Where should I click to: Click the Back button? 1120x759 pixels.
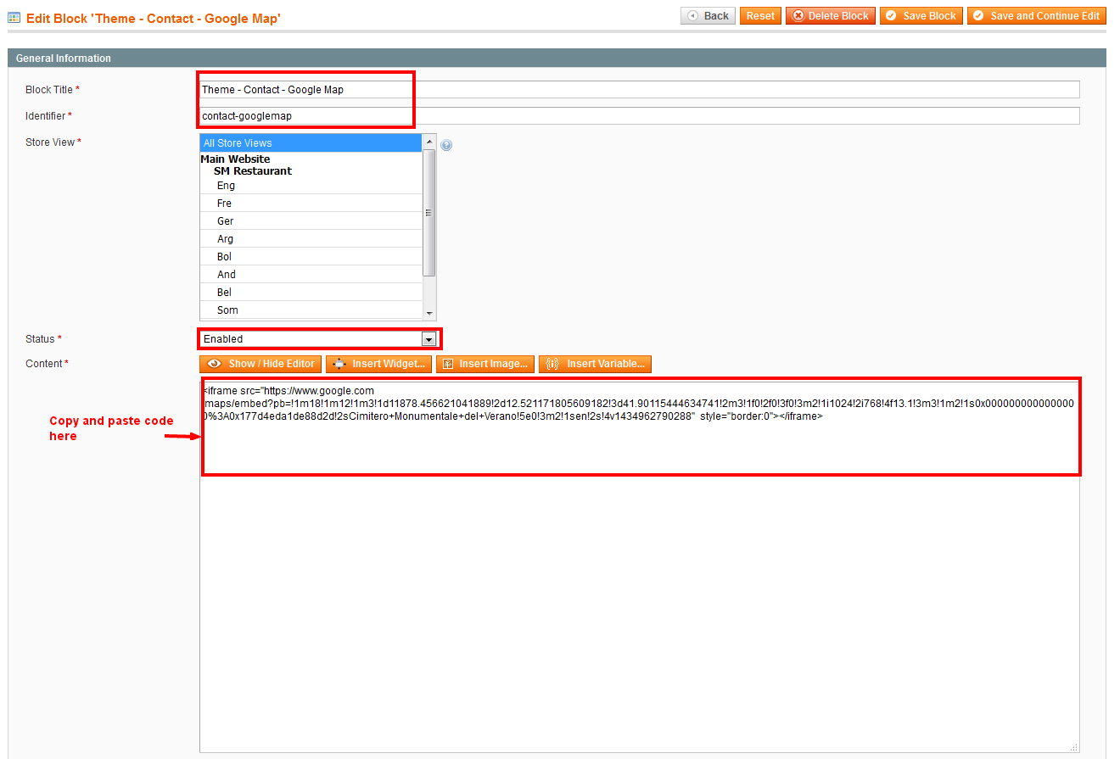coord(708,16)
